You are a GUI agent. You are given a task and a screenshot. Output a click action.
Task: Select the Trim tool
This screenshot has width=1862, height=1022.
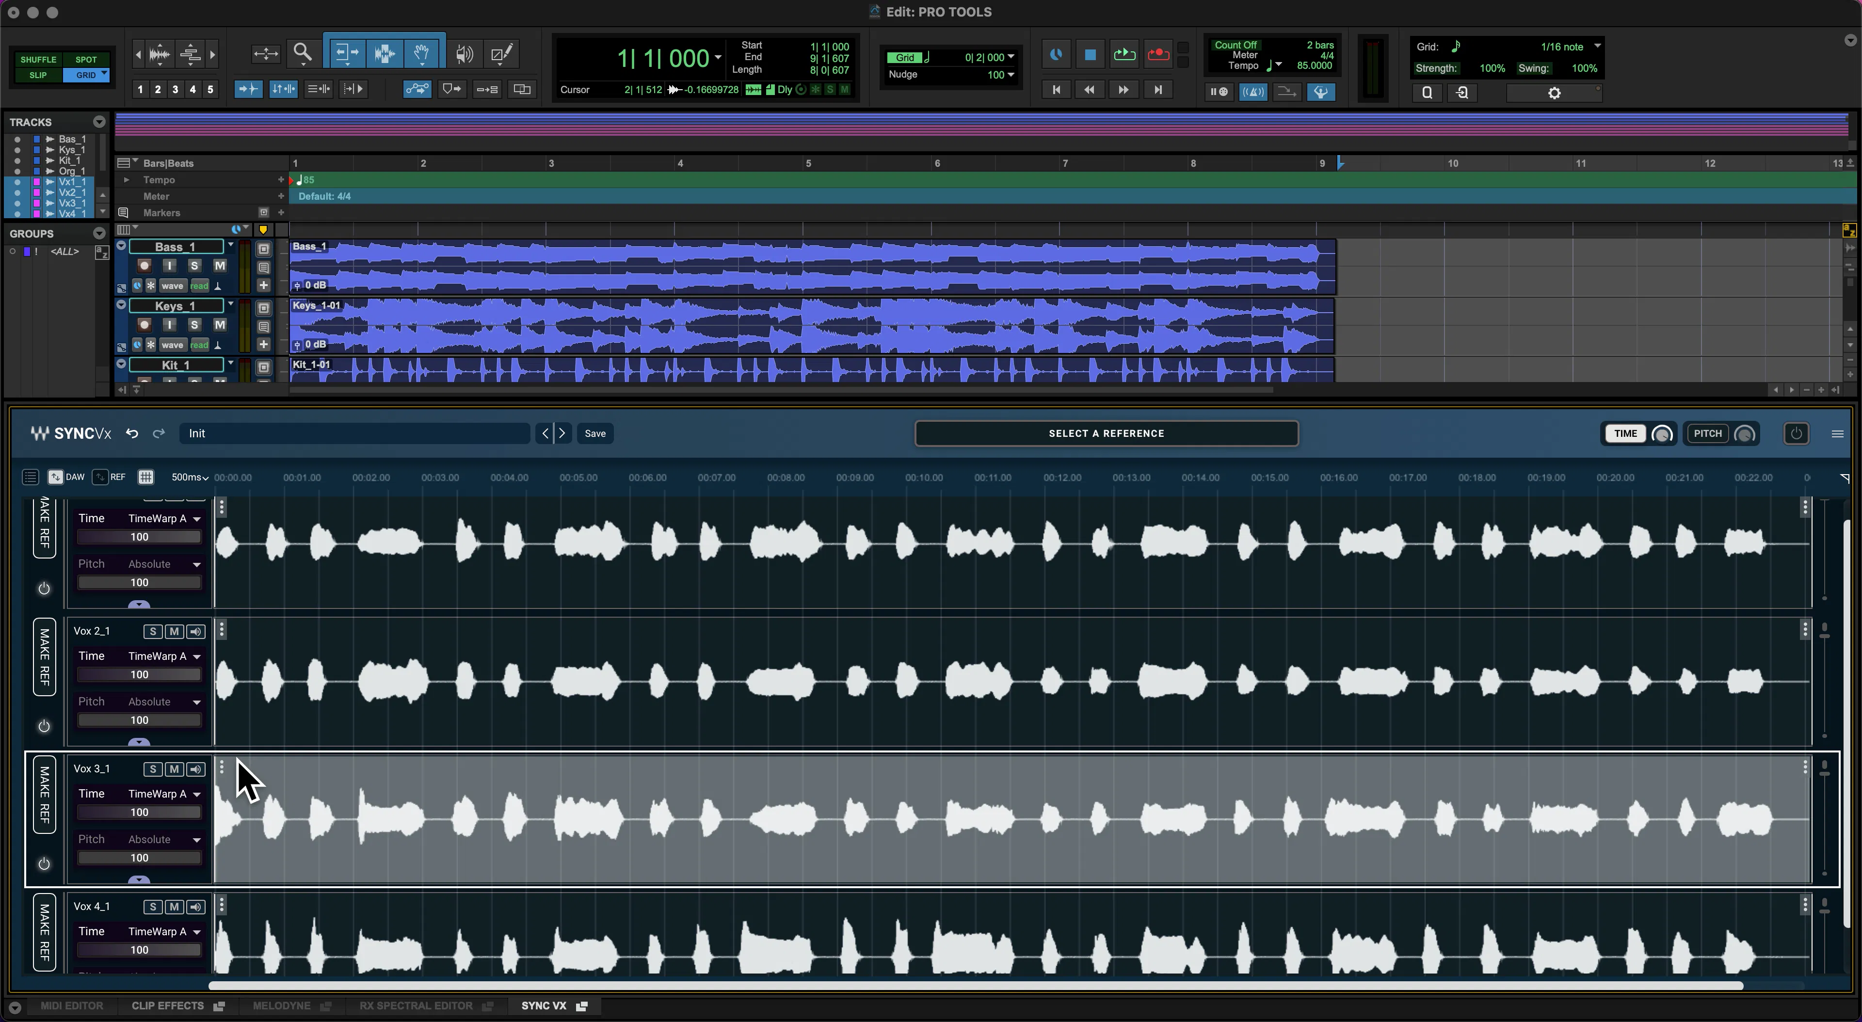pyautogui.click(x=347, y=53)
